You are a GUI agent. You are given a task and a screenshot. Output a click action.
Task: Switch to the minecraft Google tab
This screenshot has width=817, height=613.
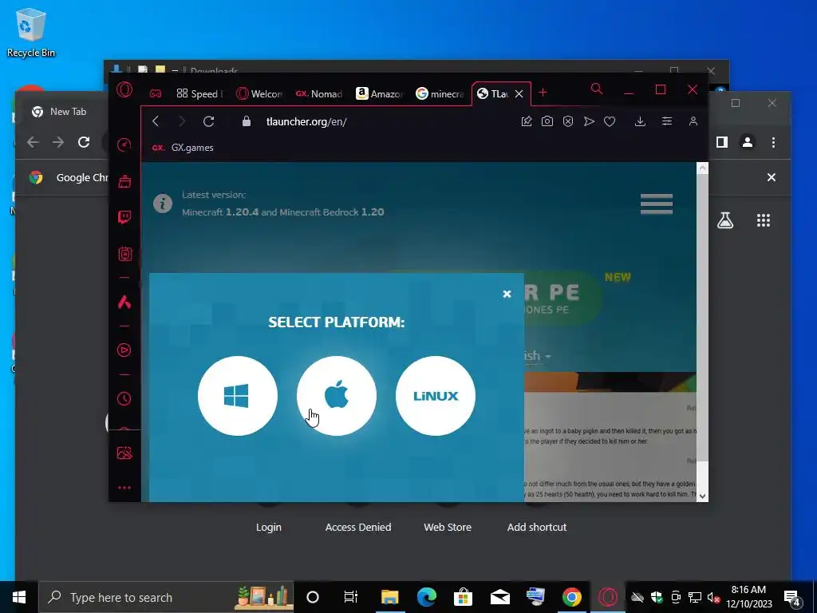(440, 94)
